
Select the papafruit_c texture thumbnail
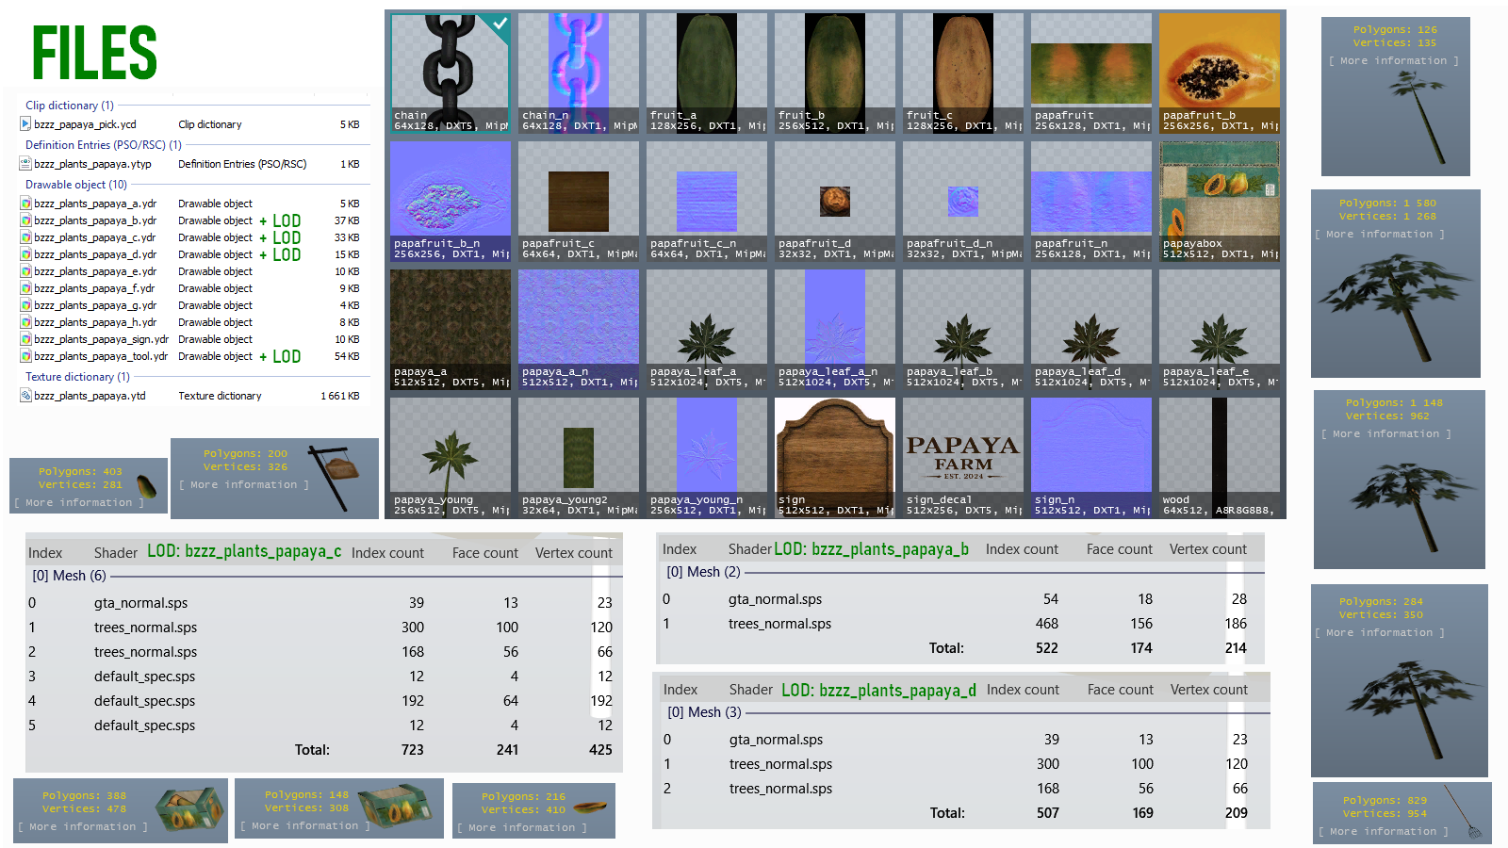pos(579,201)
